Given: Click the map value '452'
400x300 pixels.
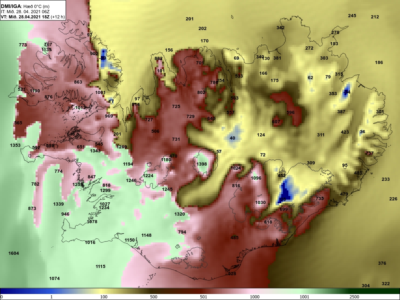Looking at the screenshot, I should 282,176.
